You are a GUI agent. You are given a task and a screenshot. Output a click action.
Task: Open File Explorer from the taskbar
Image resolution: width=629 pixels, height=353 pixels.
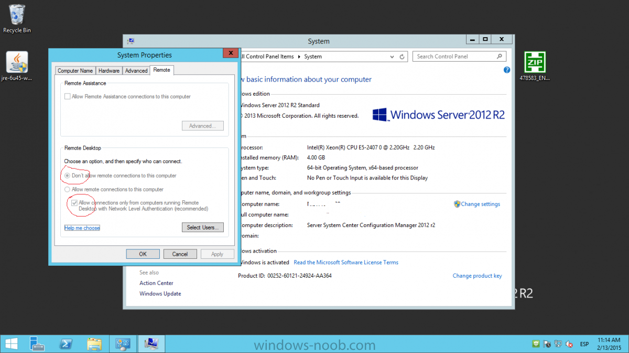(x=94, y=344)
